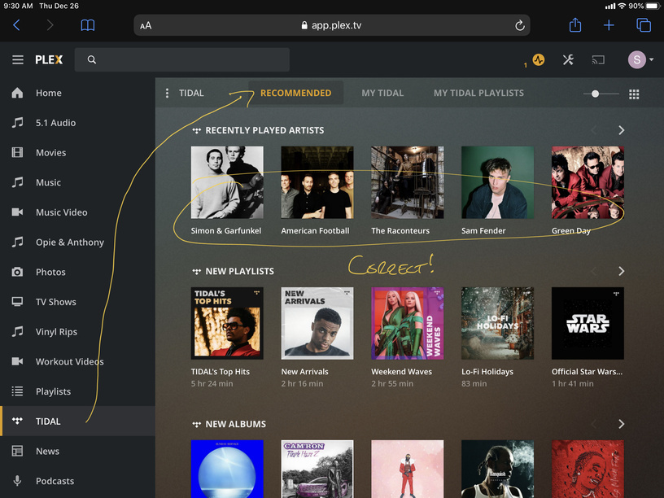664x498 pixels.
Task: Open the New Albums heading
Action: click(x=235, y=424)
